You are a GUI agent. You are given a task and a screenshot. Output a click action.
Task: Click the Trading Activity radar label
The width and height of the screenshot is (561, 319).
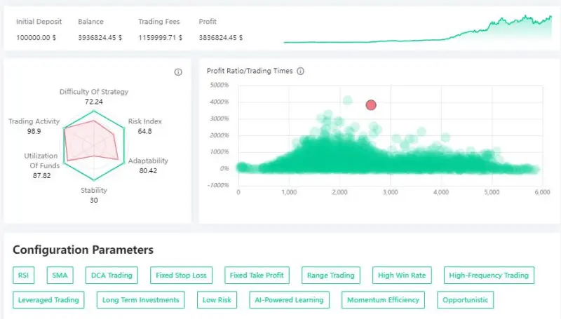click(34, 122)
